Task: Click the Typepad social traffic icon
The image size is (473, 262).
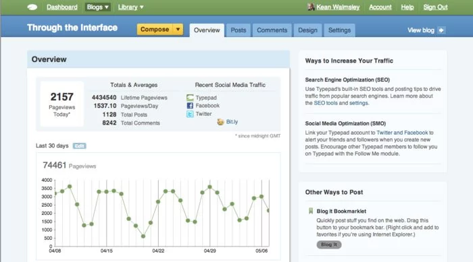Action: point(190,98)
